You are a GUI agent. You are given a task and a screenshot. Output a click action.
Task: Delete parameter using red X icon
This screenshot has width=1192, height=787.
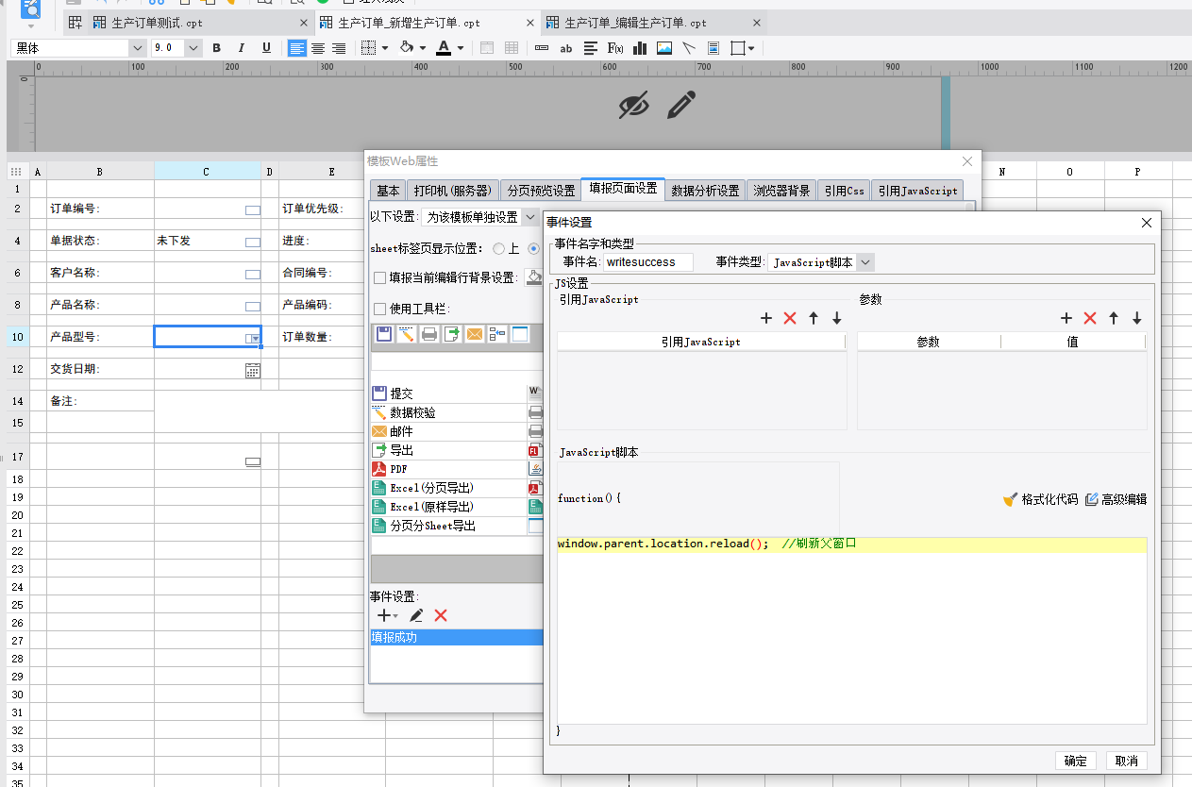click(1090, 319)
